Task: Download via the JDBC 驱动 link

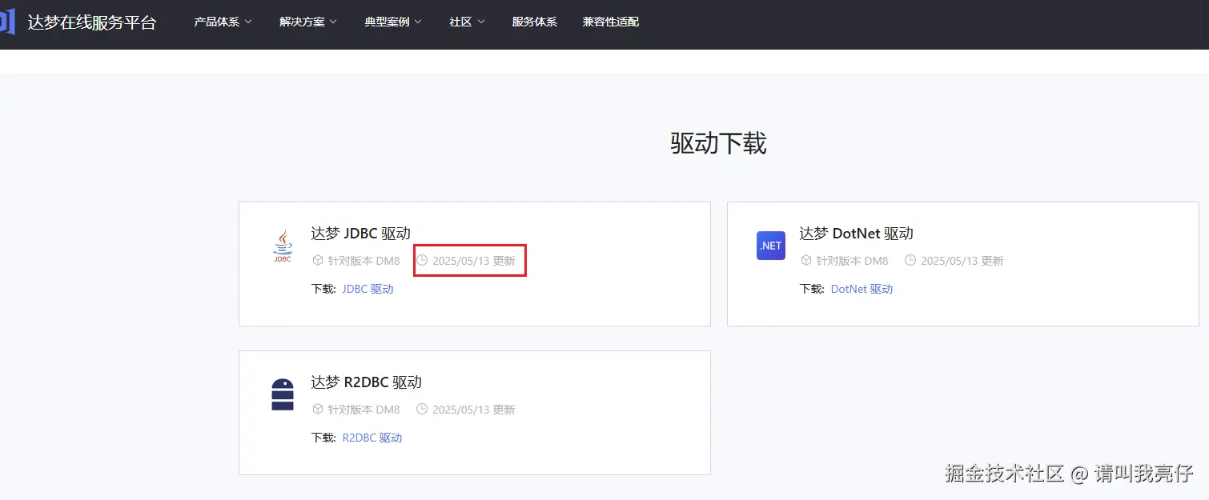Action: 368,290
